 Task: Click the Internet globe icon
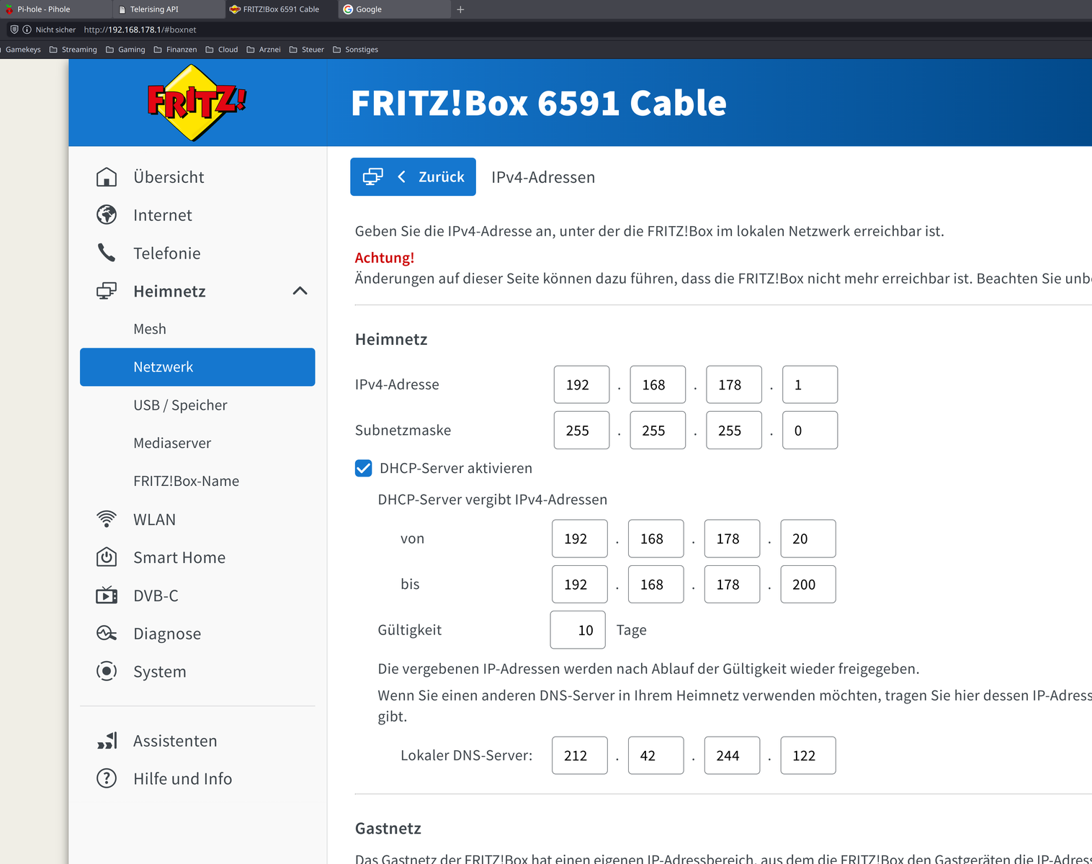point(107,215)
